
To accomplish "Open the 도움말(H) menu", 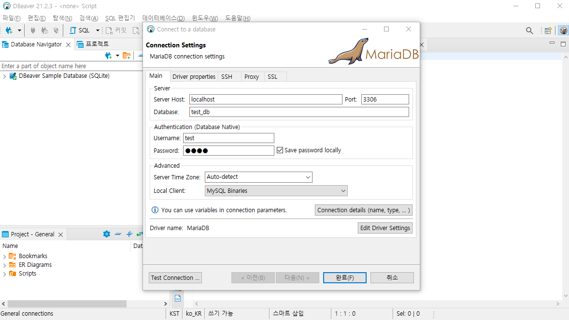I will point(238,18).
